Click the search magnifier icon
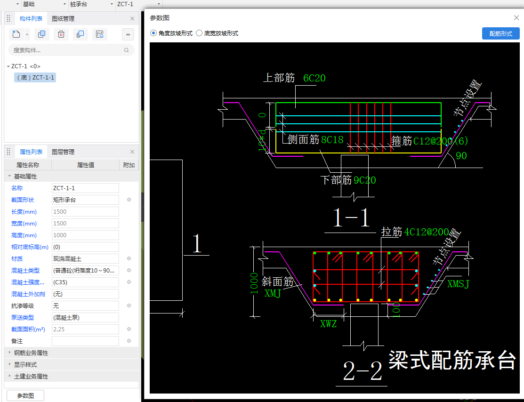This screenshot has width=524, height=402. click(126, 50)
